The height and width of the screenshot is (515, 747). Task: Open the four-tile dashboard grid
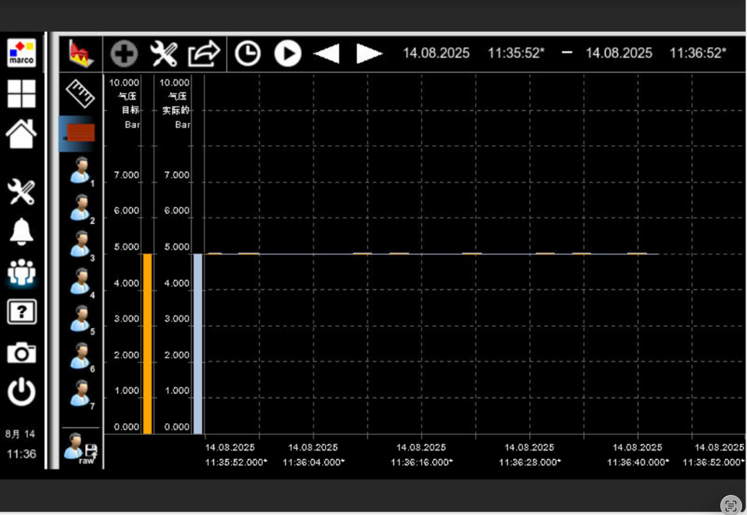[x=21, y=94]
